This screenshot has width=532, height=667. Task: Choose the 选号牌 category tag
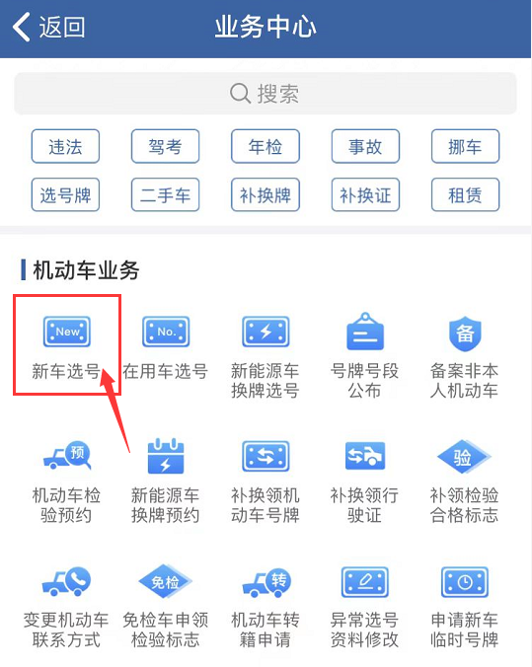tap(65, 194)
